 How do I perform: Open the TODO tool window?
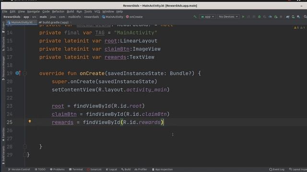(x=40, y=170)
